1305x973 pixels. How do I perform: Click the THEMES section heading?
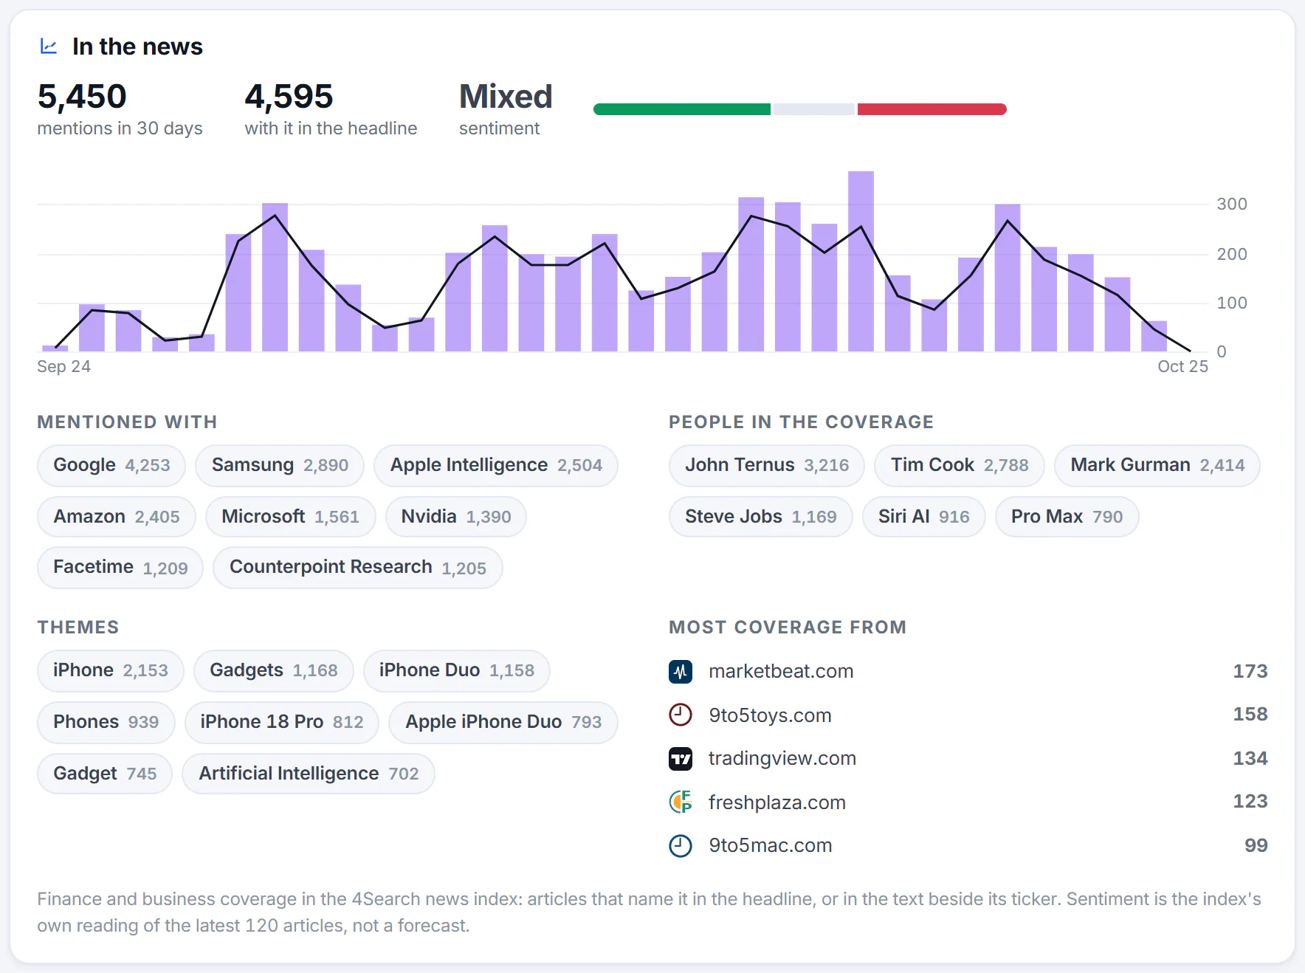[x=78, y=627]
